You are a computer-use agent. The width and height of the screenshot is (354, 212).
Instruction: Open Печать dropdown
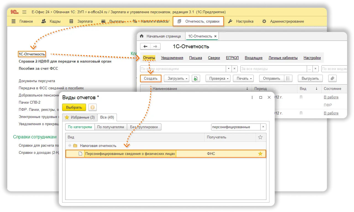point(243,78)
